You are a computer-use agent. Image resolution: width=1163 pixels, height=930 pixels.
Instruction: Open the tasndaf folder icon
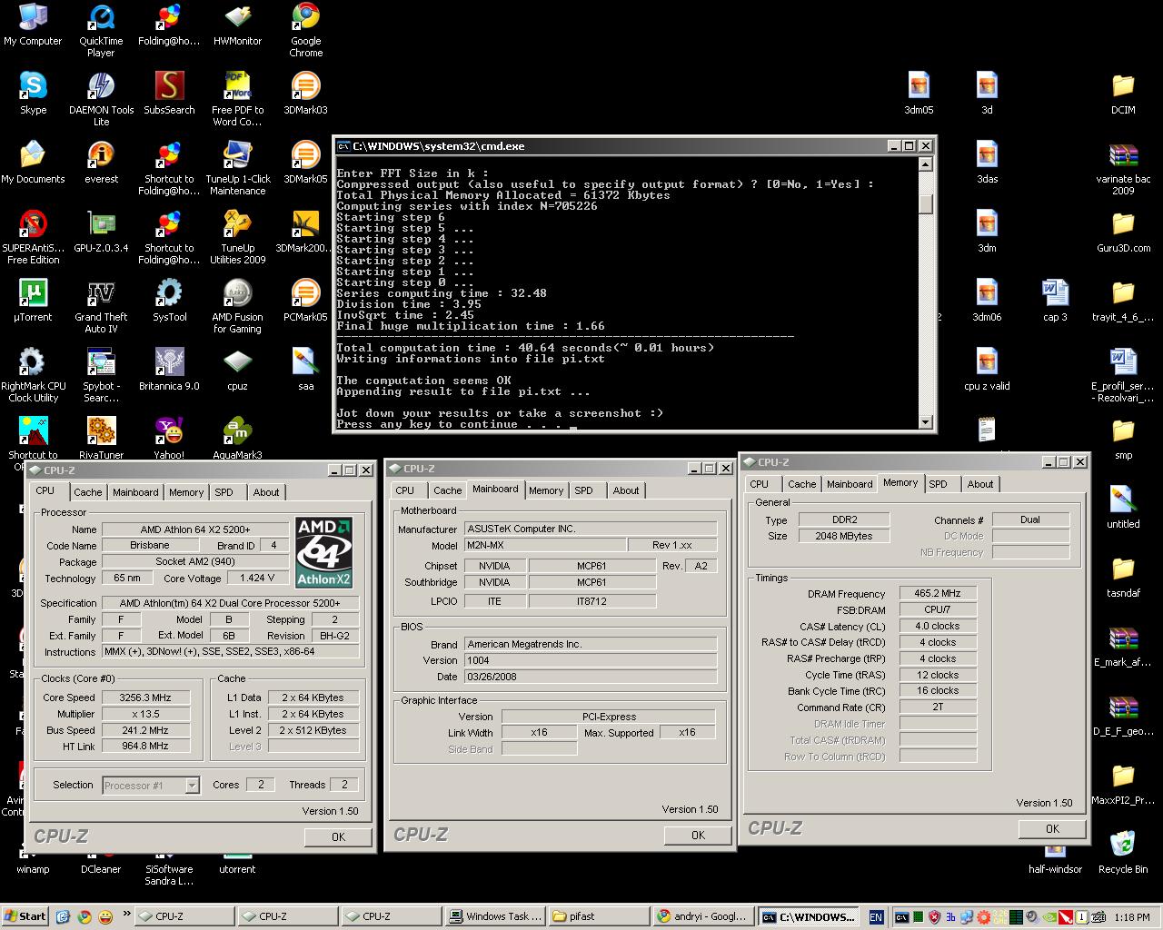(1123, 577)
